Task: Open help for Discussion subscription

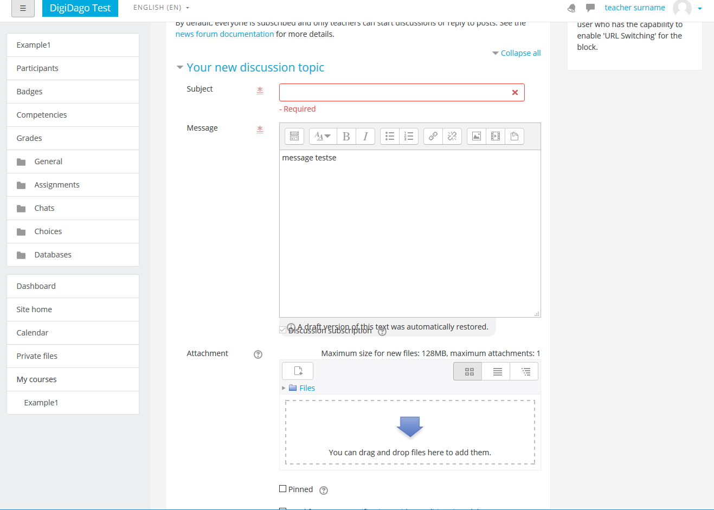Action: click(382, 331)
